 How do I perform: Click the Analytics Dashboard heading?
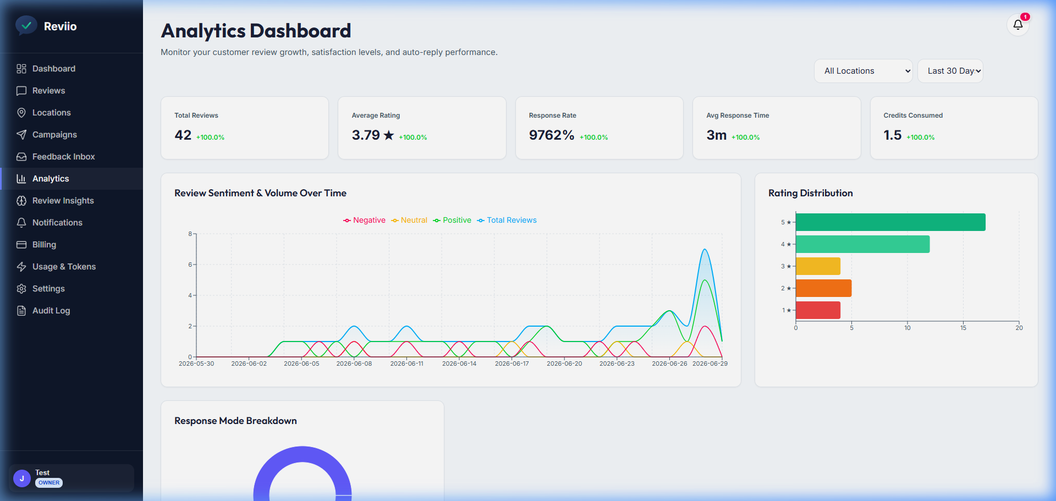click(x=256, y=31)
